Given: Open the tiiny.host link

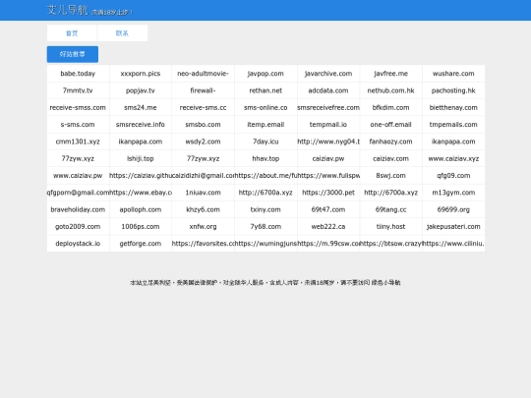Looking at the screenshot, I should [390, 226].
